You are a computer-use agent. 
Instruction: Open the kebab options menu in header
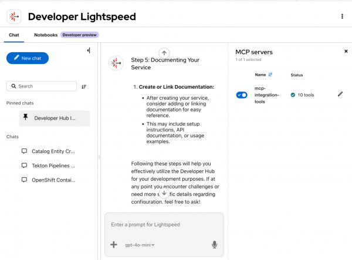342,16
